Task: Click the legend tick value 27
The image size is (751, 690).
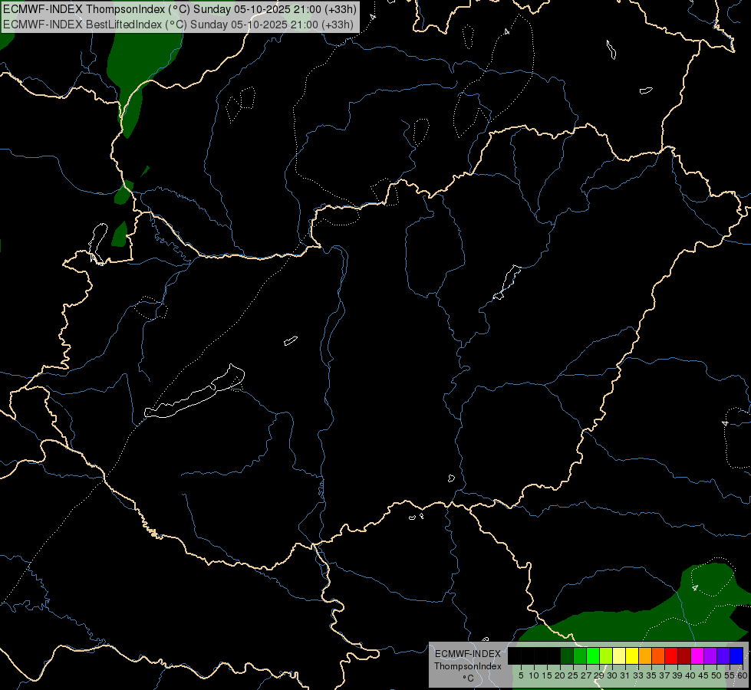Action: click(x=586, y=675)
